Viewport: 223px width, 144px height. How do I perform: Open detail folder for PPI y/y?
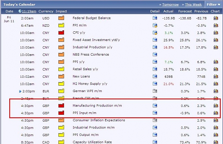(155, 62)
